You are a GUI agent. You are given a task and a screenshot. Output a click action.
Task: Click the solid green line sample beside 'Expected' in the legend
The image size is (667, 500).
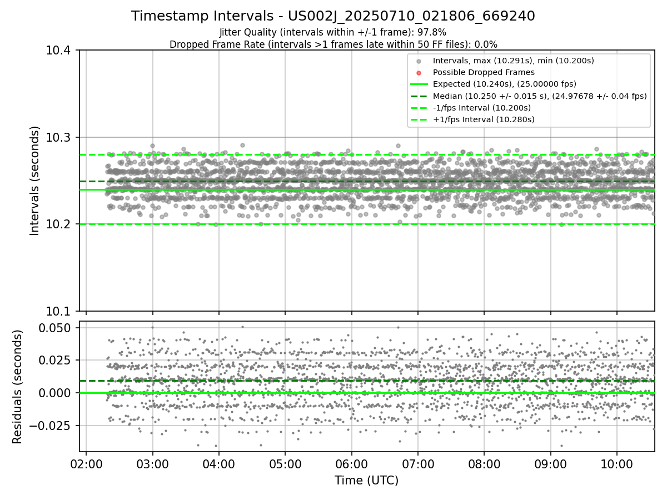(x=419, y=84)
